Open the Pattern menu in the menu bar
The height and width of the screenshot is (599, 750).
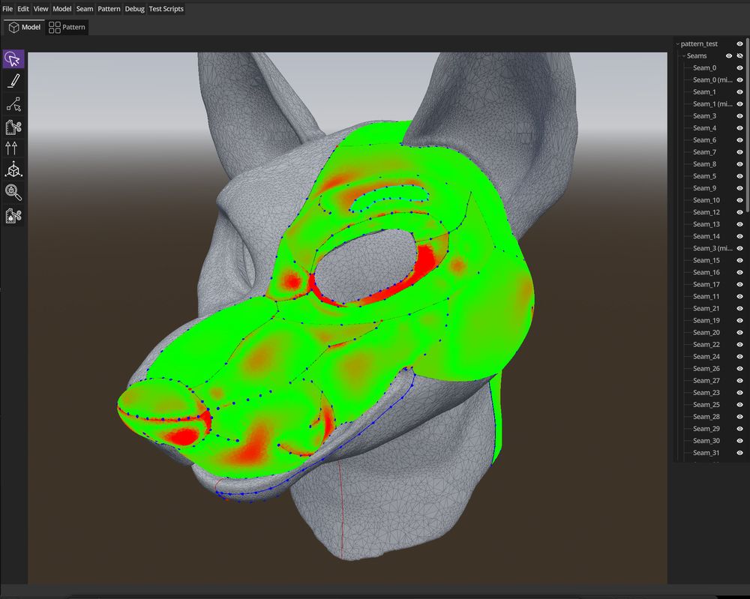tap(109, 8)
